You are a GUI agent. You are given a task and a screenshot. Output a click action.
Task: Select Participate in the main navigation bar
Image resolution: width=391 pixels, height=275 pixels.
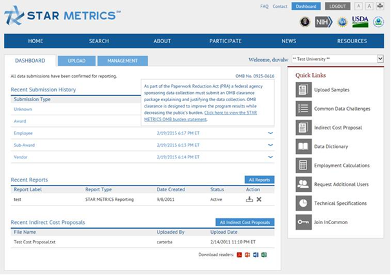(225, 41)
